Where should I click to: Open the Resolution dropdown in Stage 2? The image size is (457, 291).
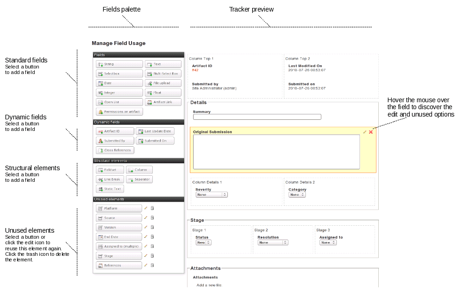(273, 242)
